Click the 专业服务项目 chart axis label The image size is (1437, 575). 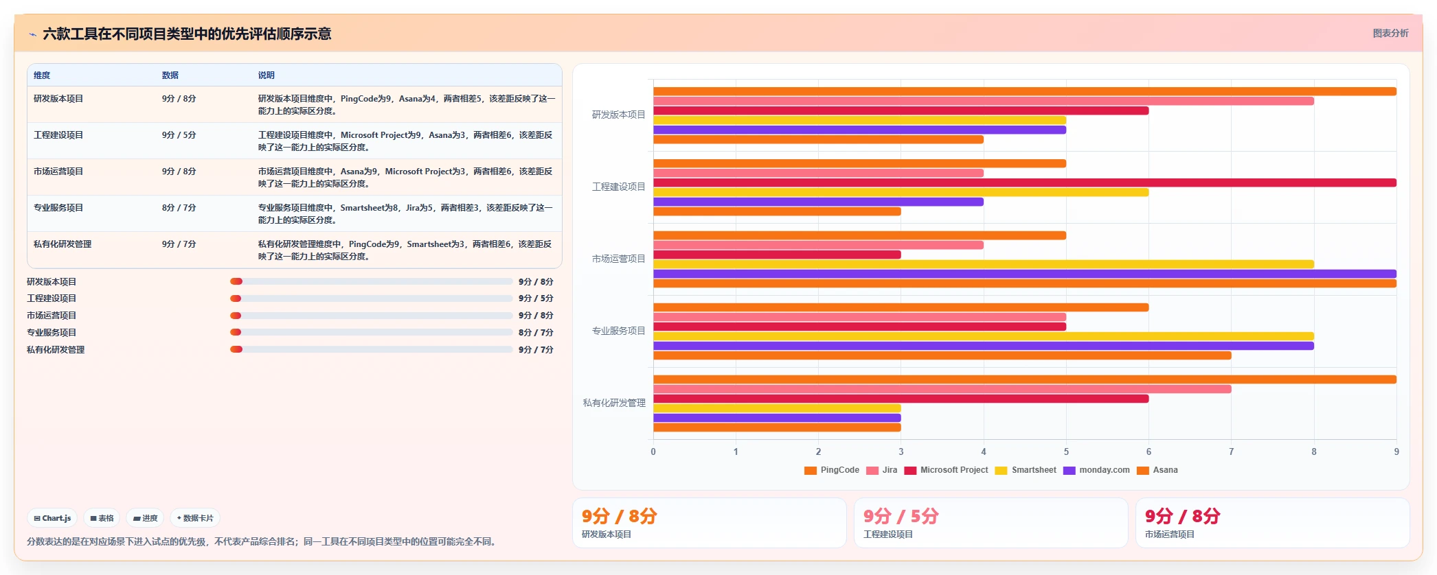tap(619, 331)
